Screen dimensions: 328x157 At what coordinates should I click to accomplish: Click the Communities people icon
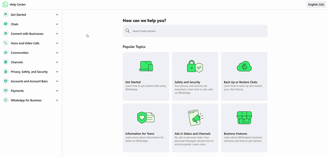[6, 53]
